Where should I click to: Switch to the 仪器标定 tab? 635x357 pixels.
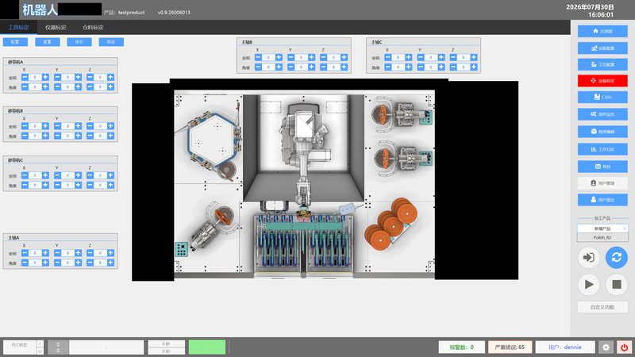[x=56, y=28]
